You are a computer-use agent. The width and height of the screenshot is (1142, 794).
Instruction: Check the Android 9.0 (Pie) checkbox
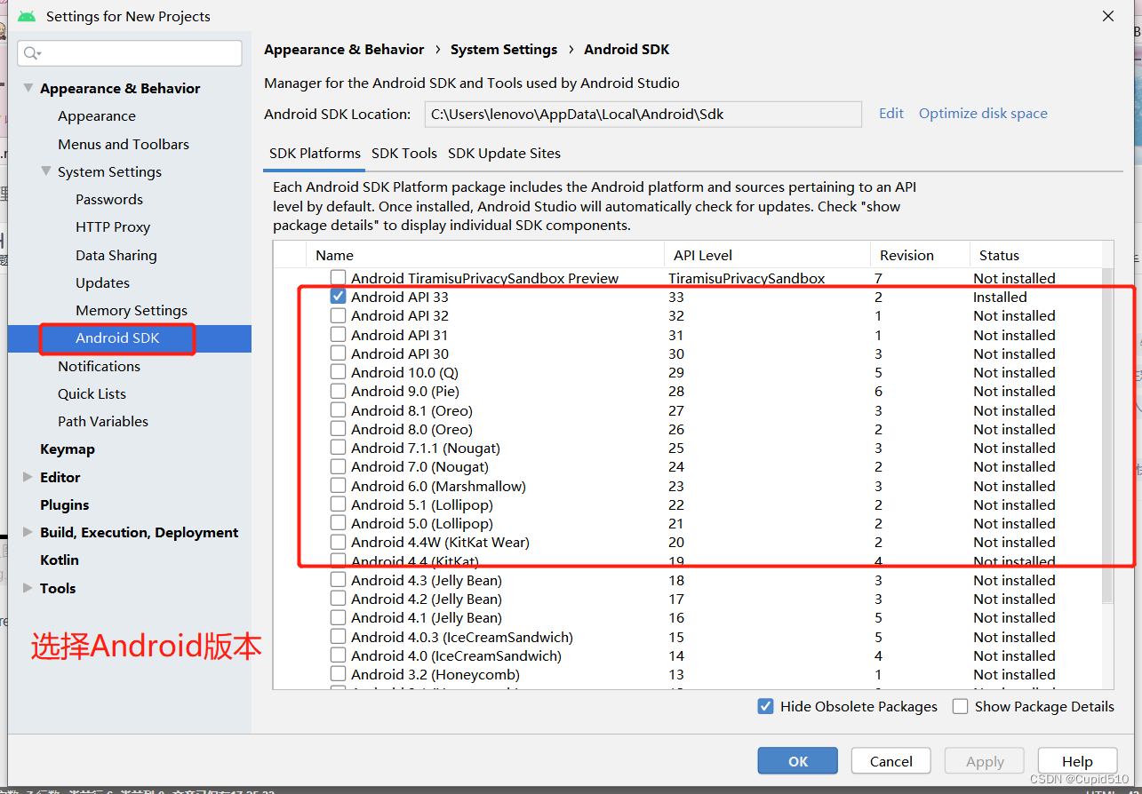click(338, 391)
